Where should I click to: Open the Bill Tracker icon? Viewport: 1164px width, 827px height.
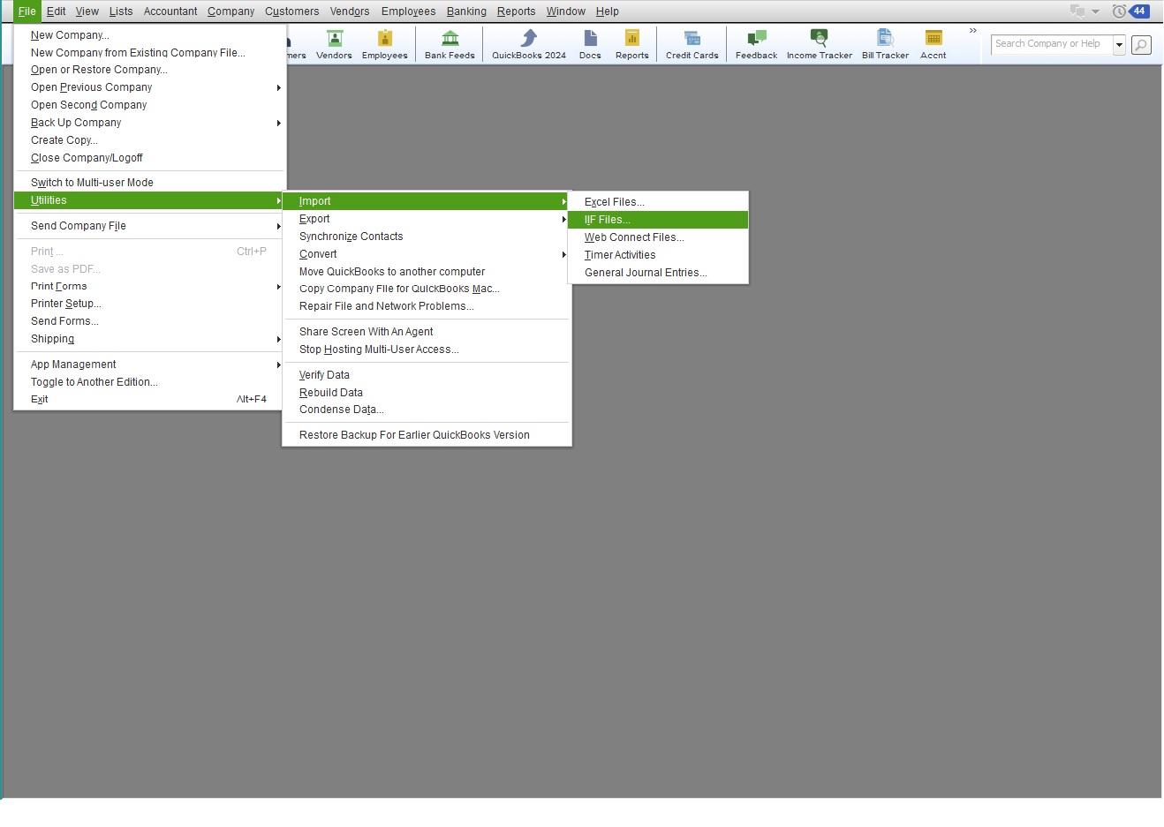pyautogui.click(x=885, y=44)
